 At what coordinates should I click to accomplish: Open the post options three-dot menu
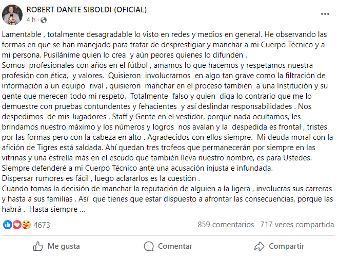coord(325,14)
